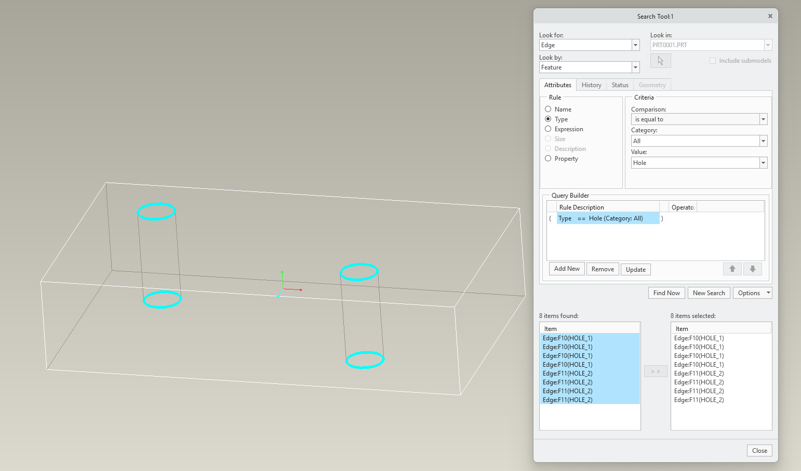
Task: Open the Value dropdown showing Hole
Action: tap(763, 162)
